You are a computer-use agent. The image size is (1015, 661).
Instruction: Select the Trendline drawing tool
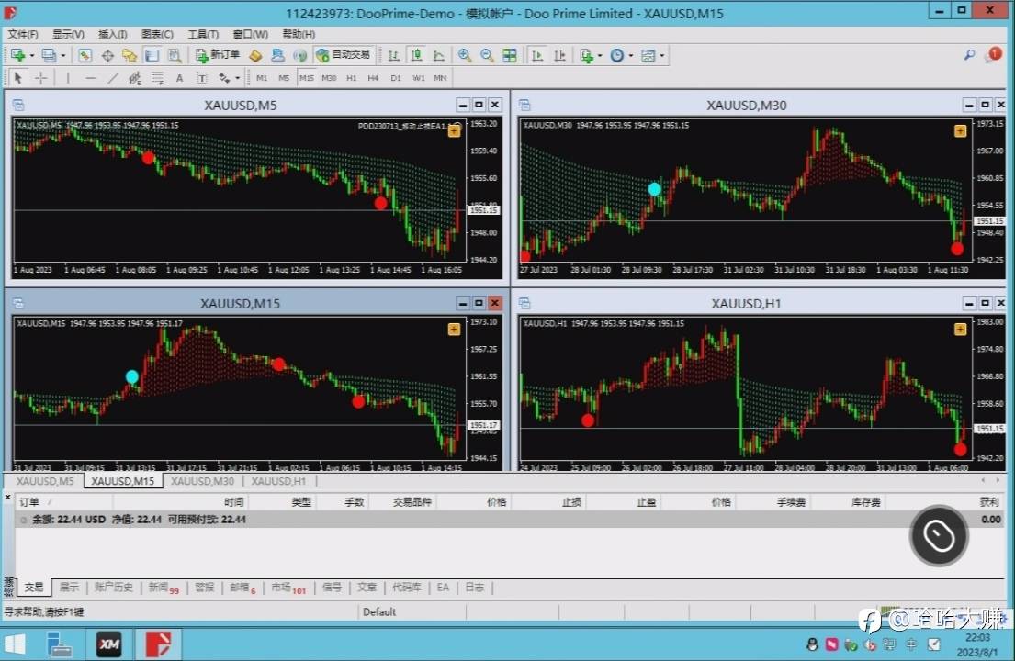[x=113, y=78]
